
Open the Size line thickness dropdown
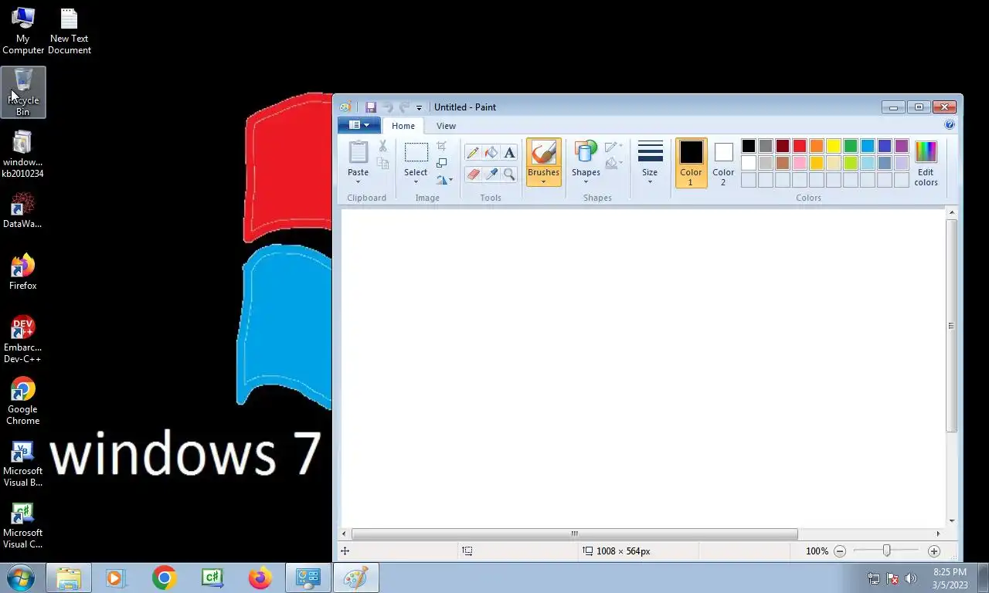650,163
